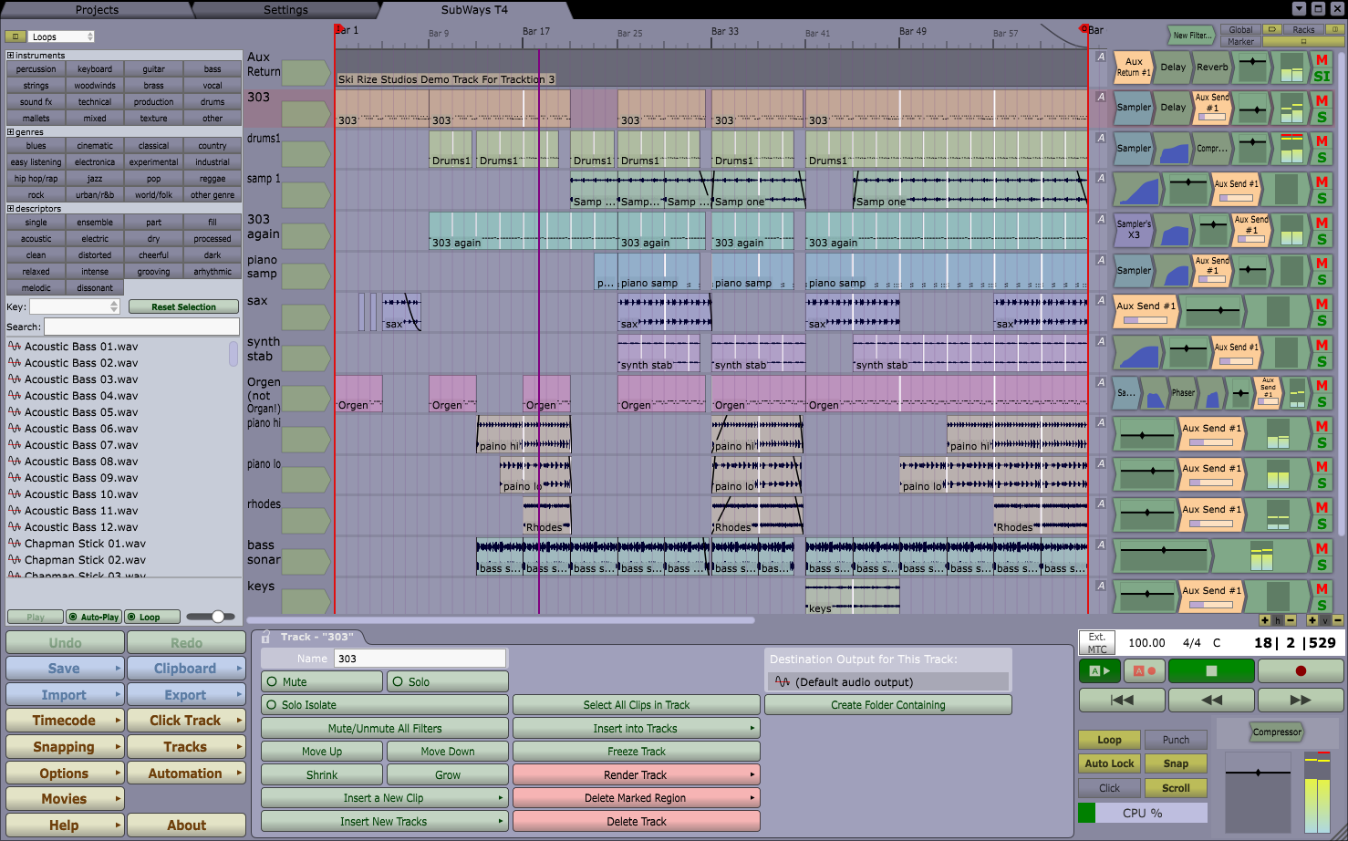Image resolution: width=1348 pixels, height=841 pixels.
Task: Click the fast-forward transport button
Action: click(1300, 700)
